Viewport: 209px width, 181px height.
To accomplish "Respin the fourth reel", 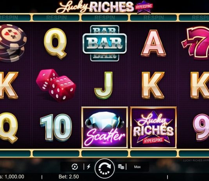I will 153,18.
